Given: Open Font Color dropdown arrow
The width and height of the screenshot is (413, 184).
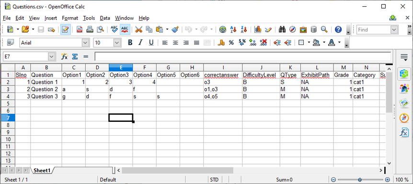Looking at the screenshot, I should point(339,43).
